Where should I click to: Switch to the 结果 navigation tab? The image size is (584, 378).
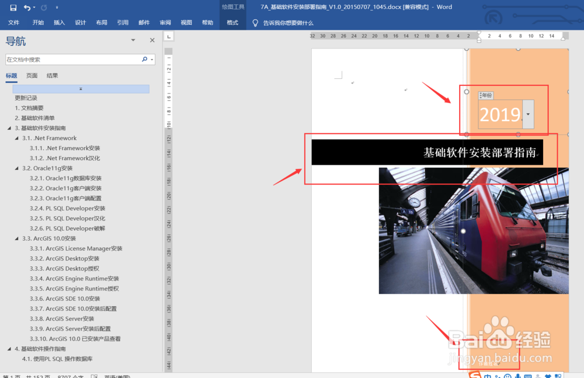point(52,76)
